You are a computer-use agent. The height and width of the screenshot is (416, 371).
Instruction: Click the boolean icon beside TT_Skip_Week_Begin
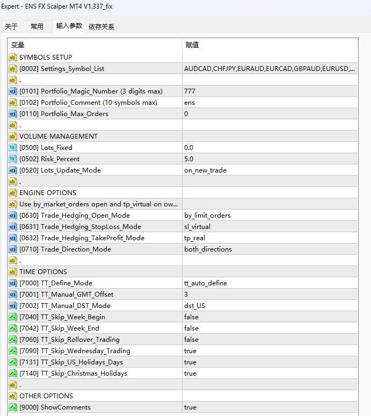coord(13,317)
